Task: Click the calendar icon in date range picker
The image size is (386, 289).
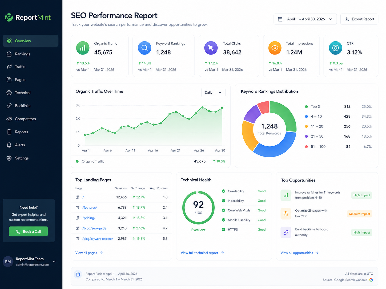Action: pos(280,19)
